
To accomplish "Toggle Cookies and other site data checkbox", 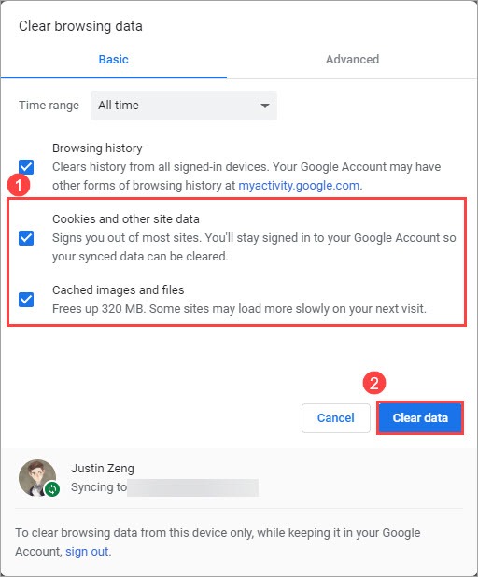I will point(26,238).
